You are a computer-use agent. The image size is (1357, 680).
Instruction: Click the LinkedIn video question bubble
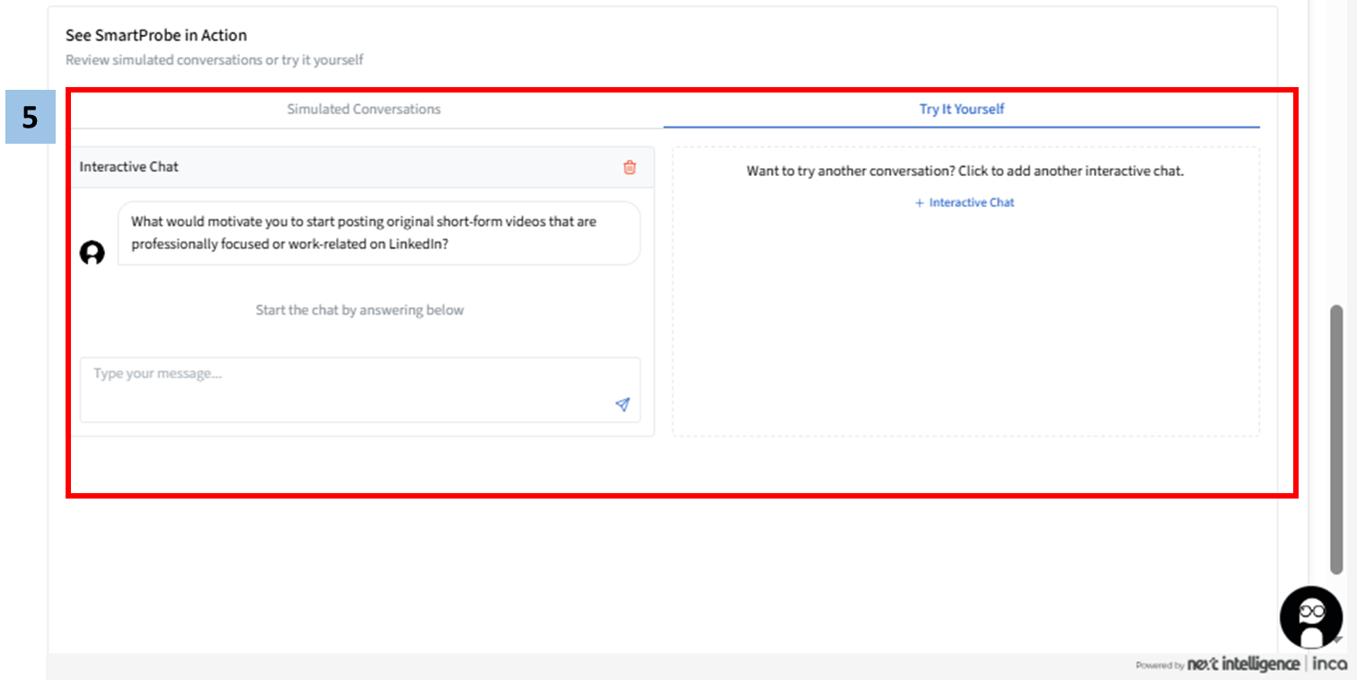point(378,233)
